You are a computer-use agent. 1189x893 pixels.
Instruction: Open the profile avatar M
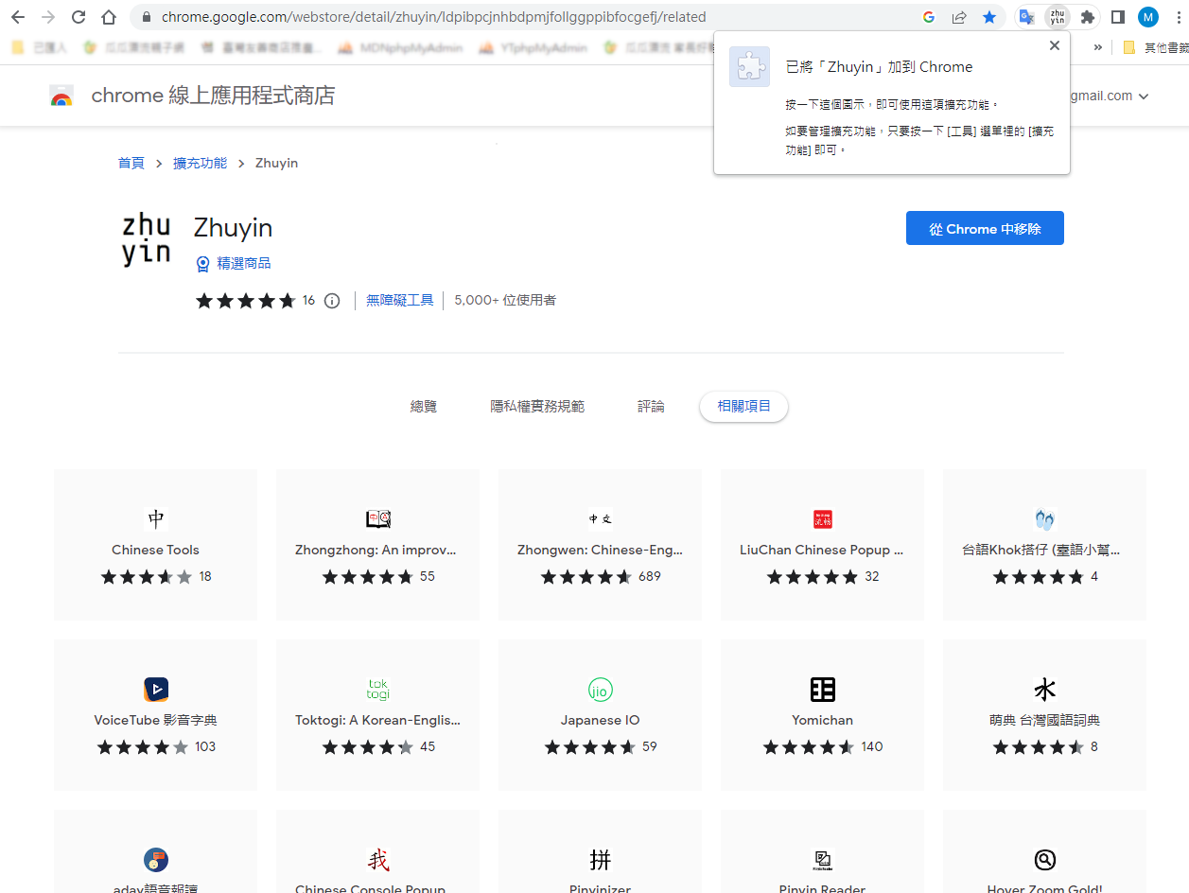[x=1148, y=17]
